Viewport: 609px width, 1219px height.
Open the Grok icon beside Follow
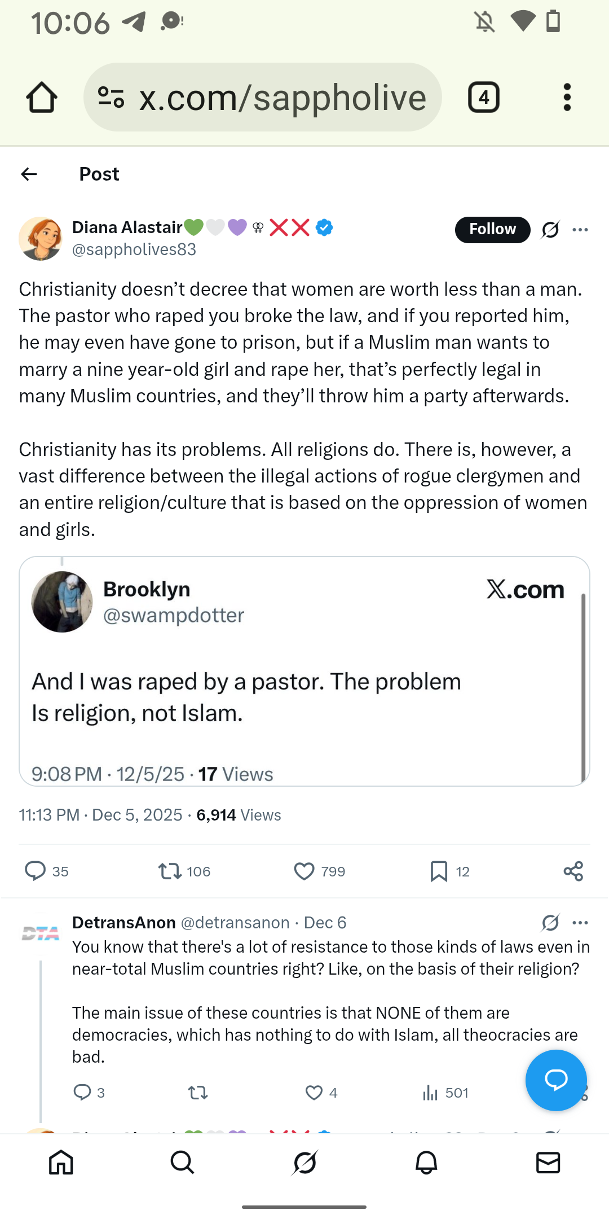click(x=550, y=230)
